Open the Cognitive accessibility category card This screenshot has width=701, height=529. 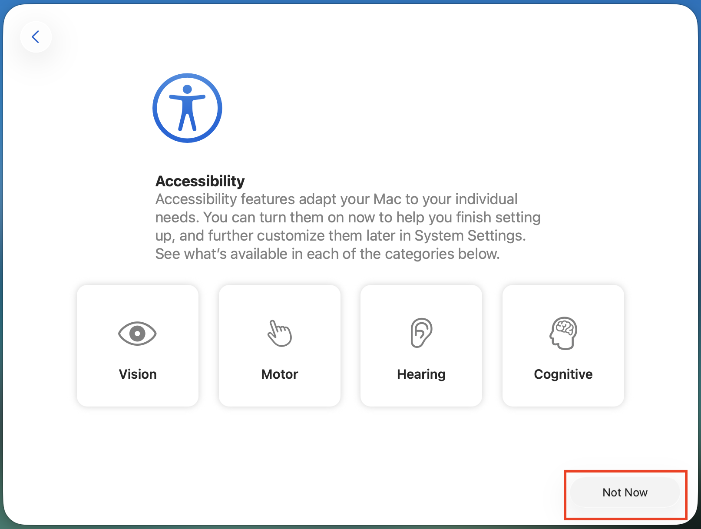563,346
